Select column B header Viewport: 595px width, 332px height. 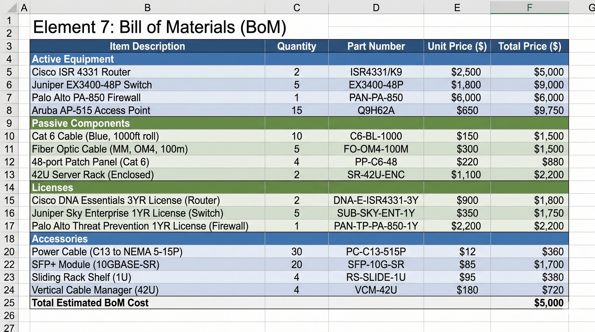[x=147, y=7]
